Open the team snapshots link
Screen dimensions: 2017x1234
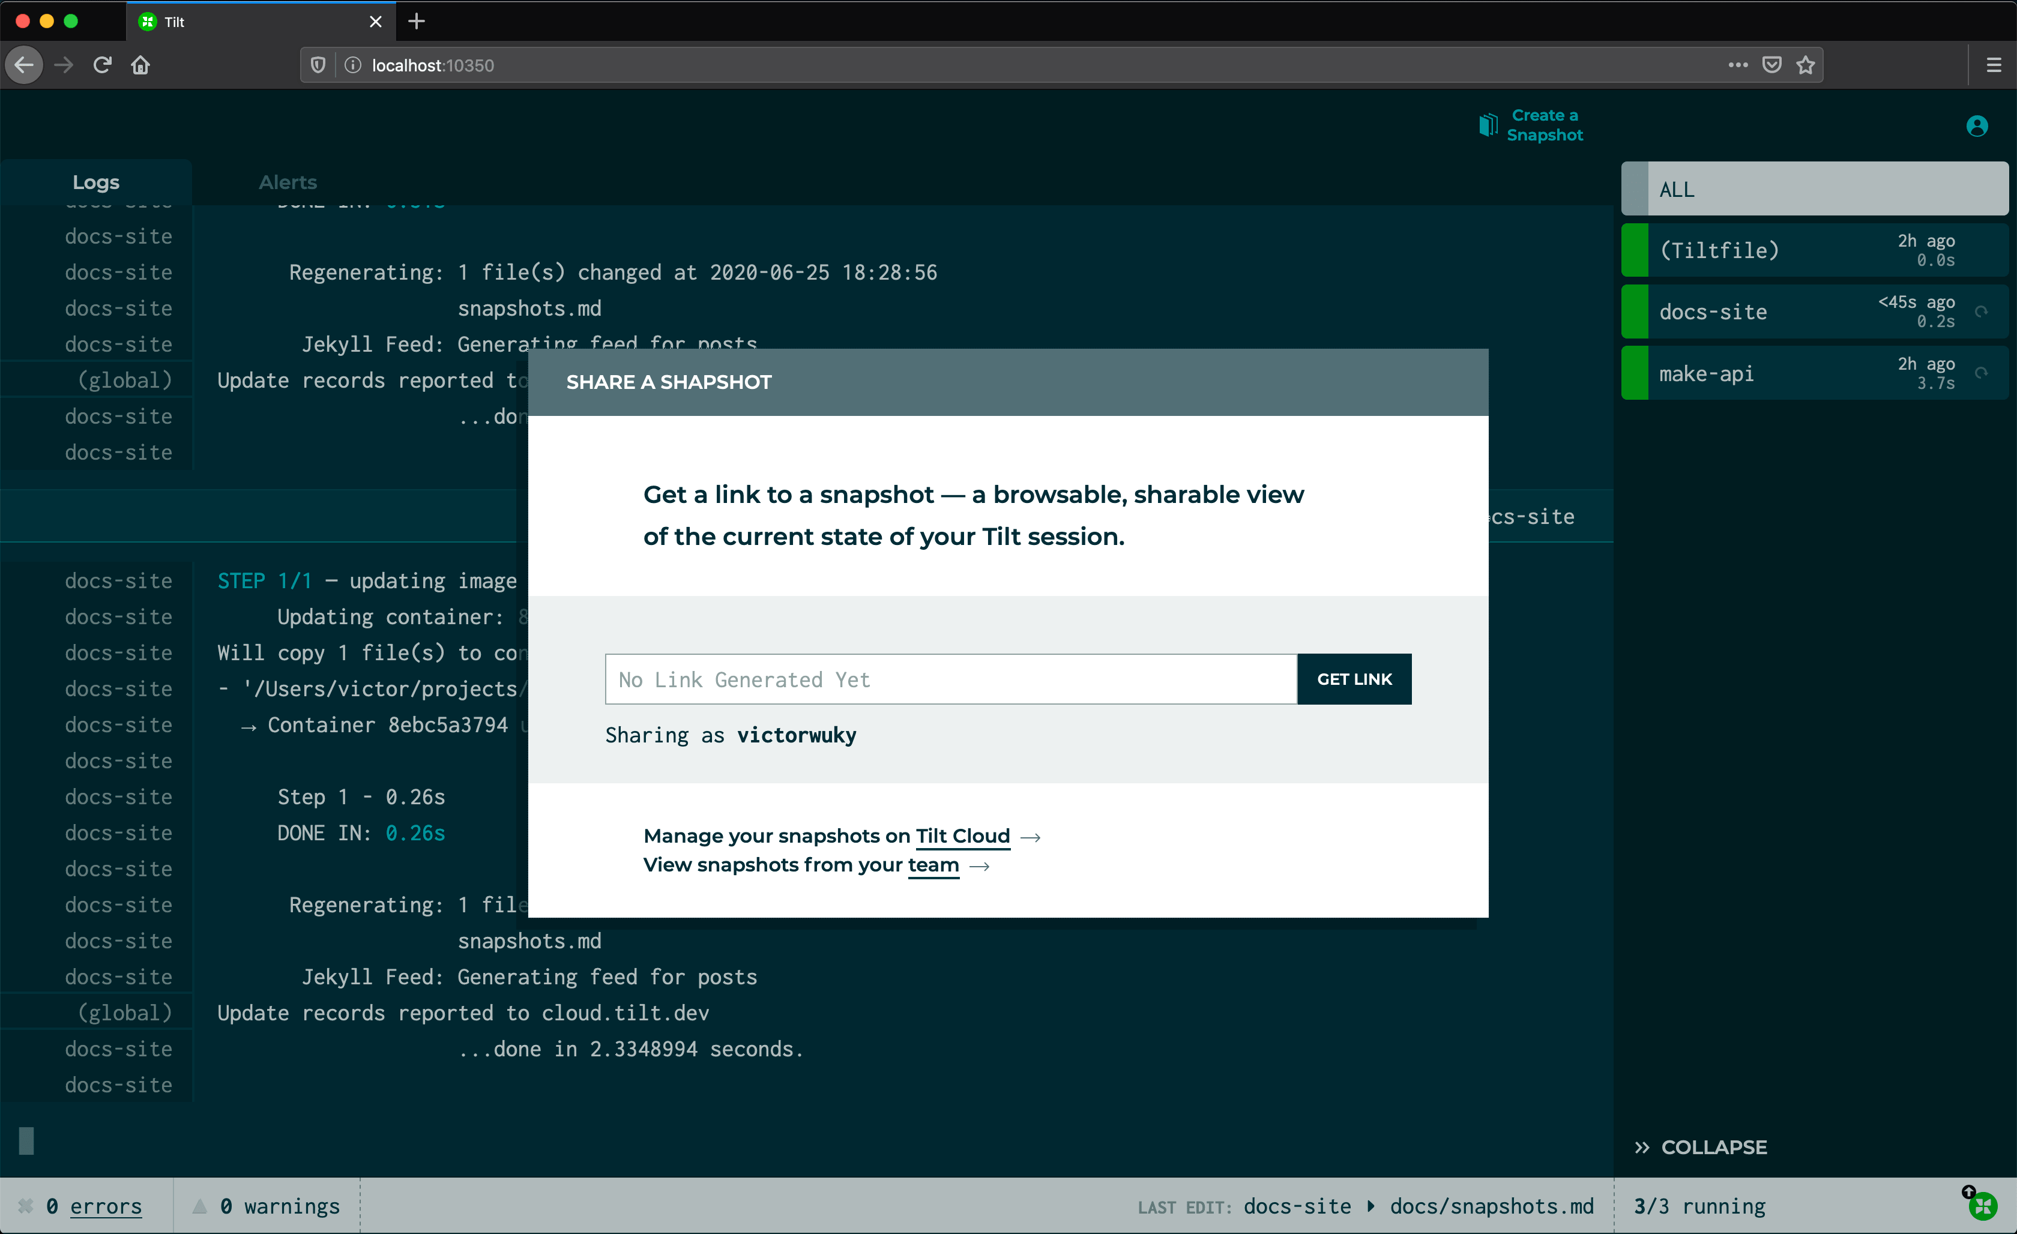933,865
